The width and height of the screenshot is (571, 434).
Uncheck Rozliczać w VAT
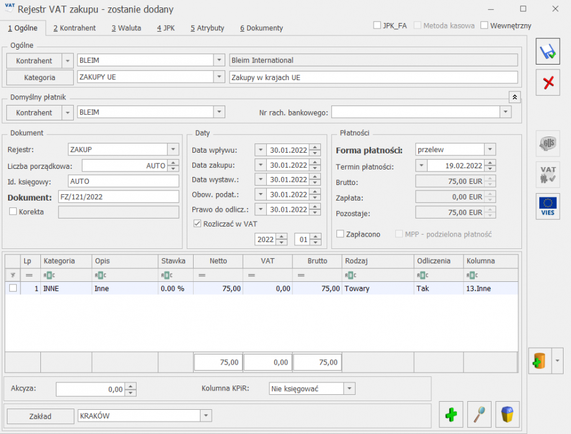[x=197, y=224]
